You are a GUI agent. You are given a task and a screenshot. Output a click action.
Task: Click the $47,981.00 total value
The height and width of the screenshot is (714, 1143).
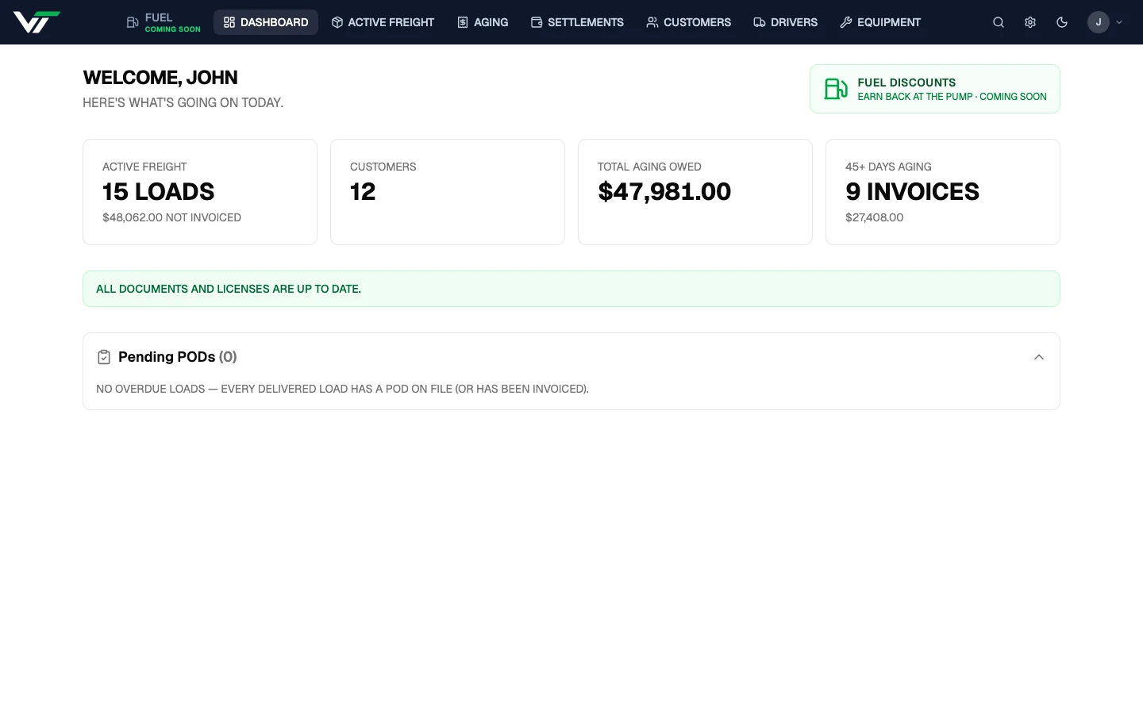(x=664, y=192)
